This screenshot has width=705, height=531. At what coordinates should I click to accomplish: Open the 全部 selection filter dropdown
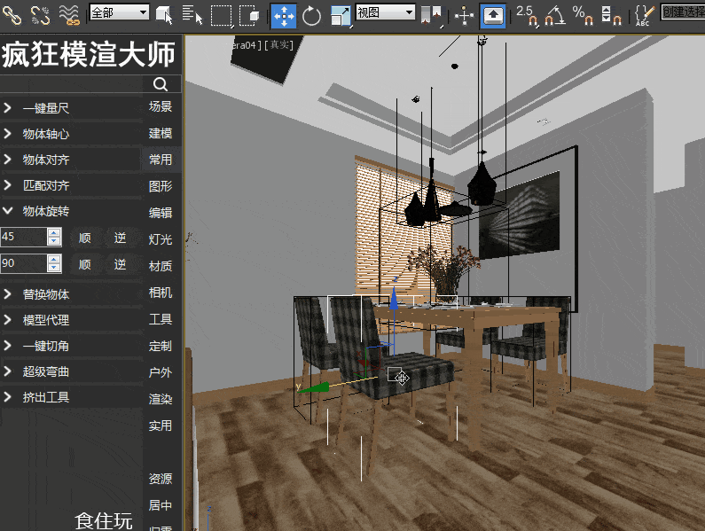pos(120,12)
